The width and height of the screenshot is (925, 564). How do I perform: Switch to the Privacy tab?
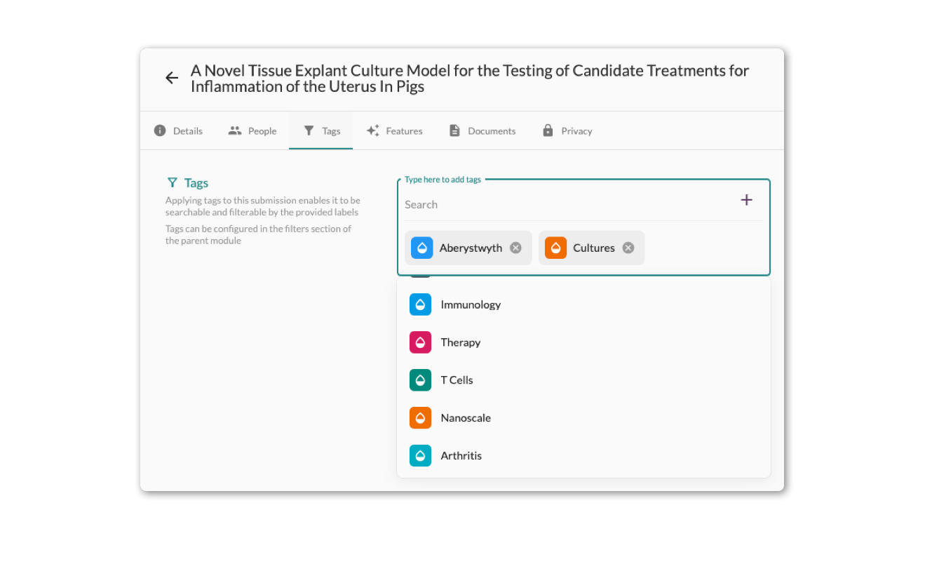pos(567,131)
